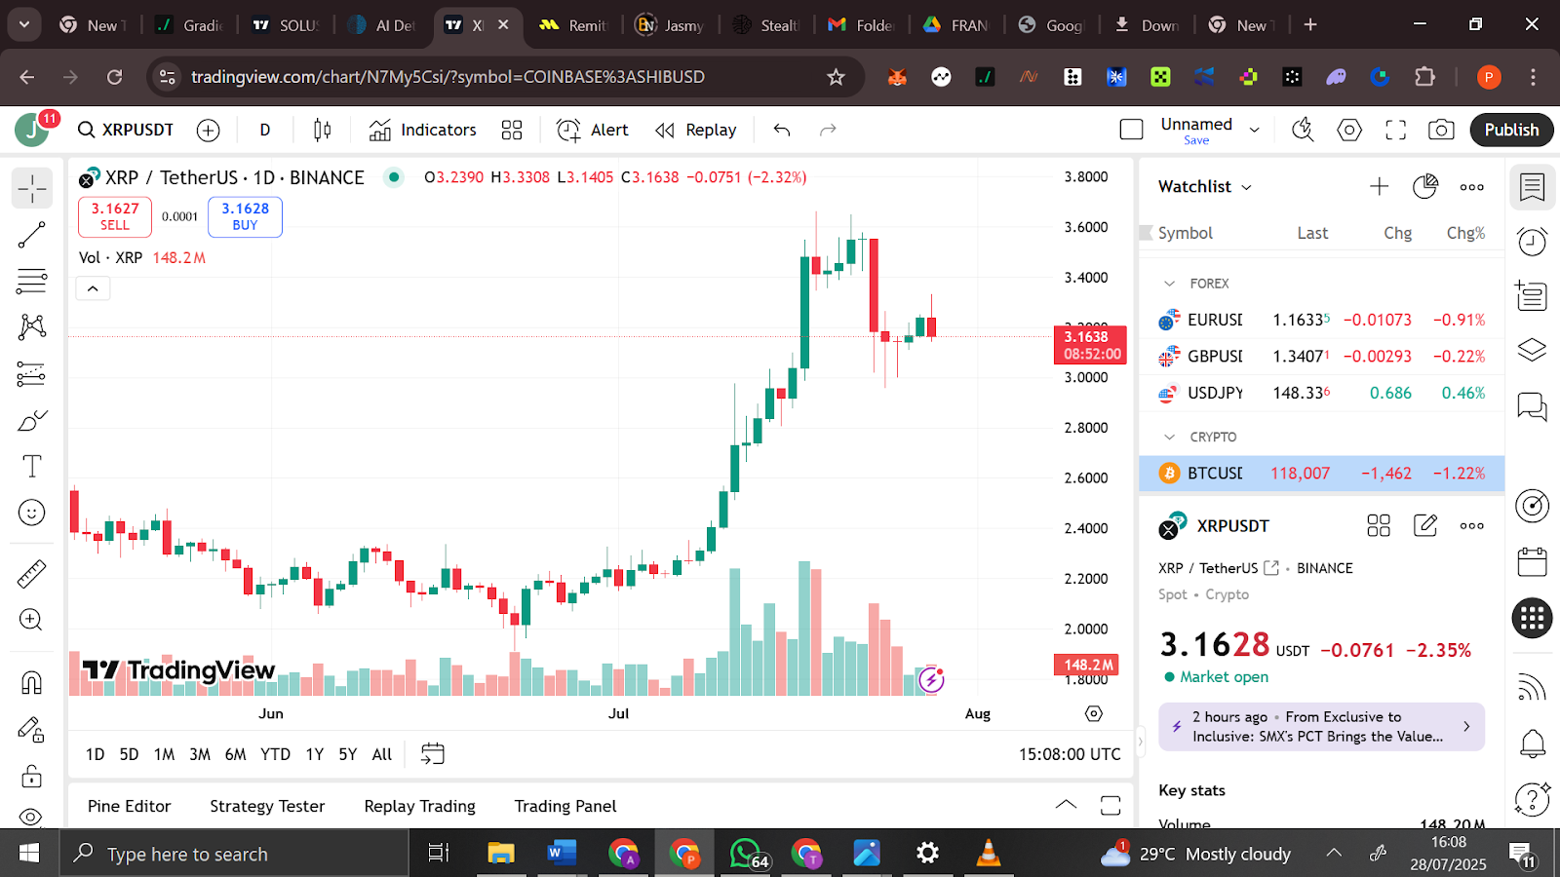The width and height of the screenshot is (1560, 877).
Task: Open chart settings hexagon icon
Action: click(1349, 130)
